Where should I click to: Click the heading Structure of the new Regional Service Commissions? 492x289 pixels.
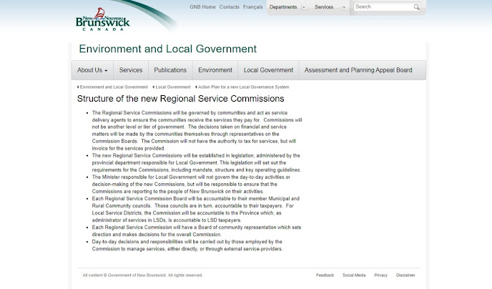click(x=180, y=99)
